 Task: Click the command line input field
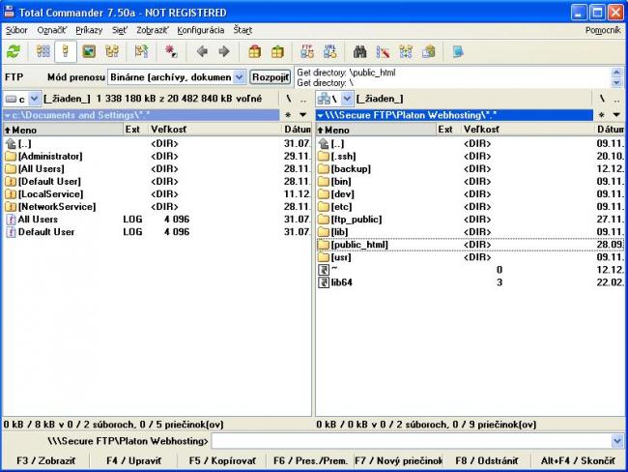click(412, 441)
